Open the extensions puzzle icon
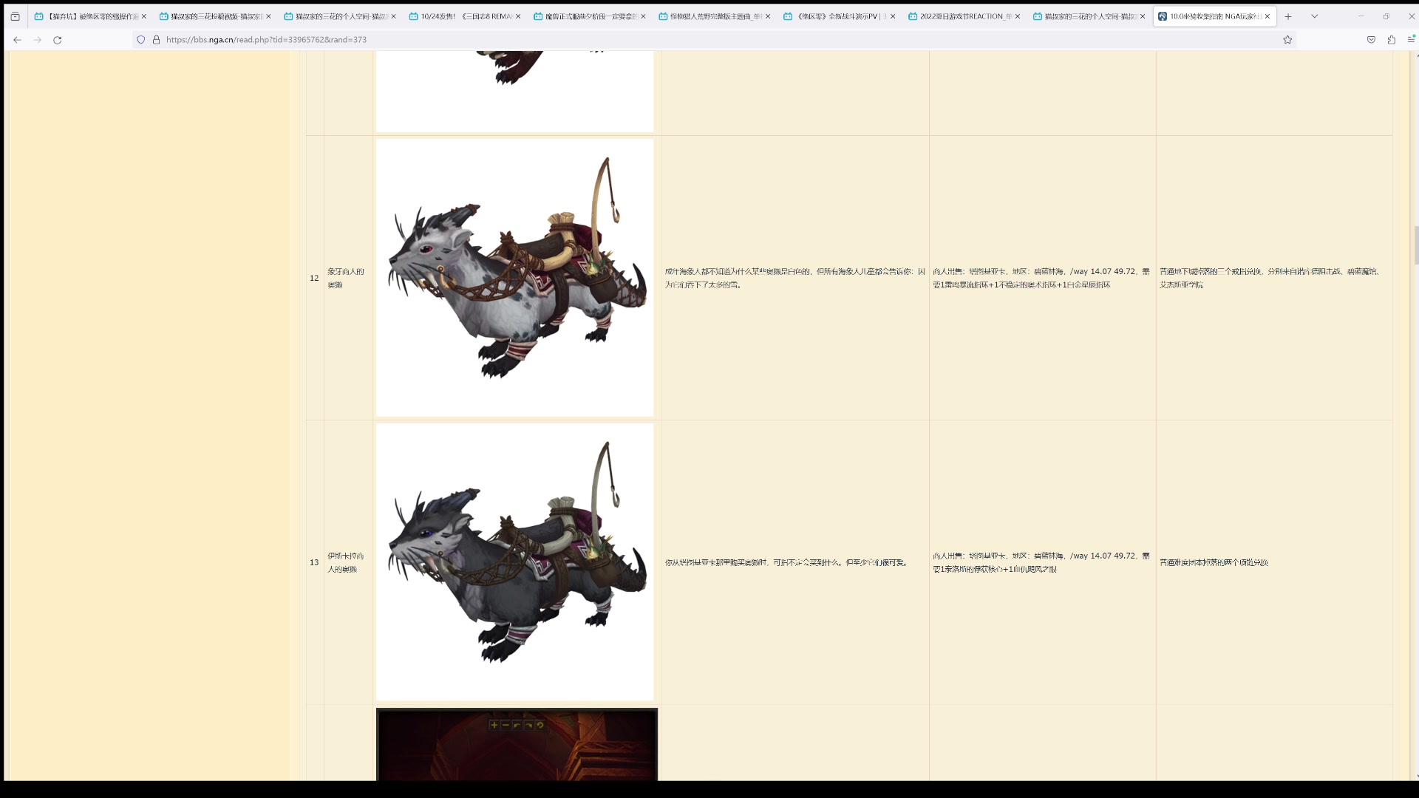Screen dimensions: 1419x798 [1391, 40]
